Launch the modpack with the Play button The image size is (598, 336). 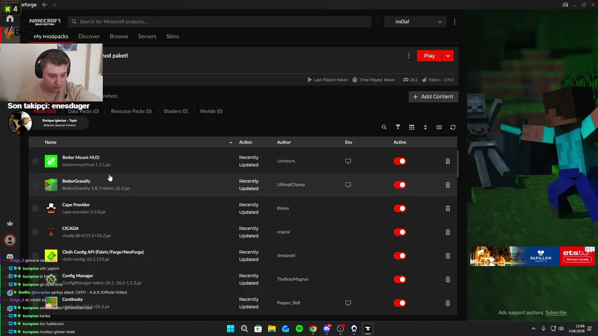click(429, 56)
